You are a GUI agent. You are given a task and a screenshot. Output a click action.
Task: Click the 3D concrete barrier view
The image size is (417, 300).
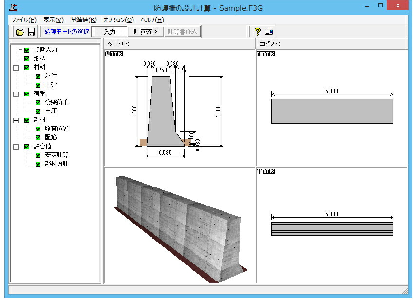point(180,226)
